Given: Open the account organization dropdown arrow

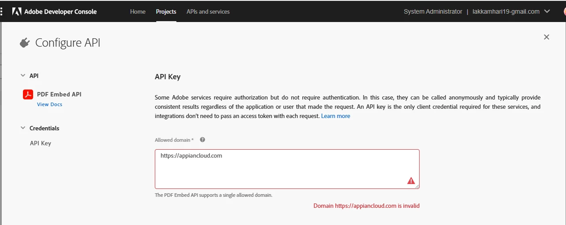Looking at the screenshot, I should point(547,11).
